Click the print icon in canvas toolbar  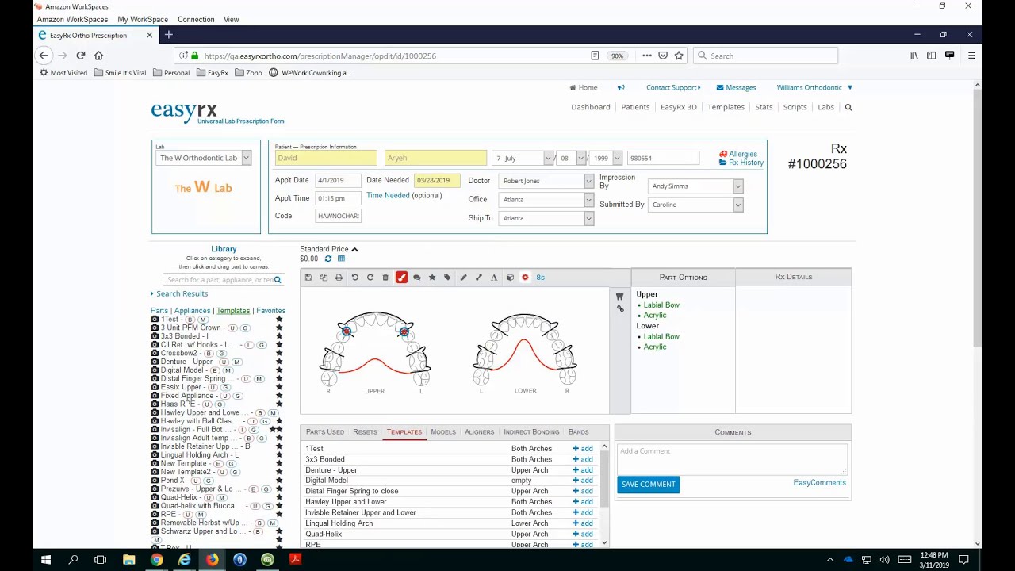coord(339,278)
